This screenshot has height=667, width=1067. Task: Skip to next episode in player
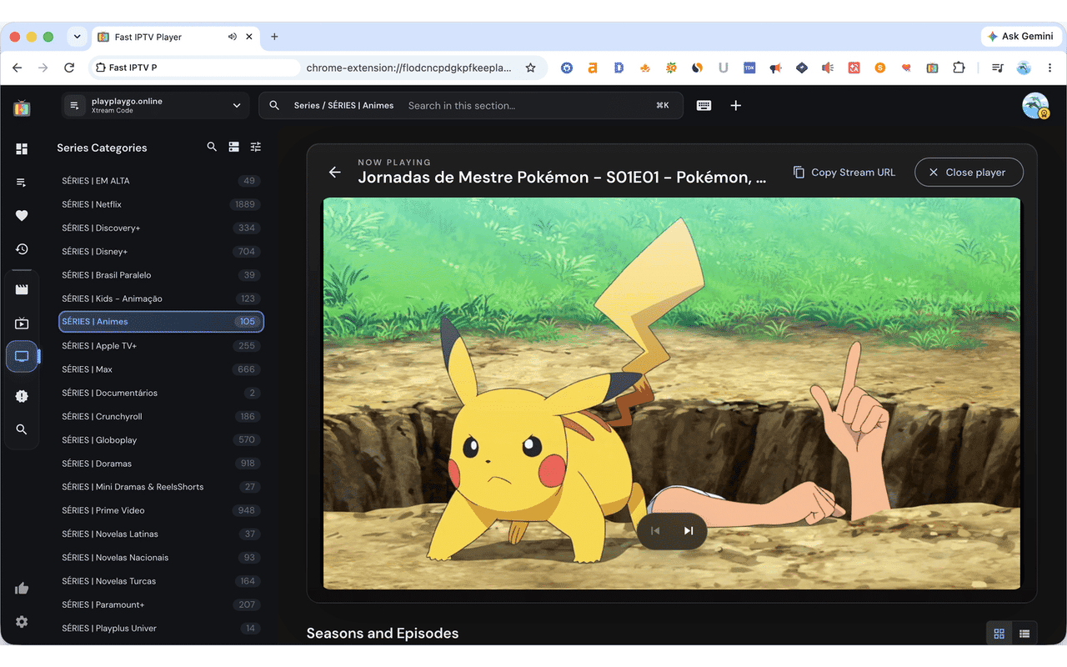tap(689, 531)
